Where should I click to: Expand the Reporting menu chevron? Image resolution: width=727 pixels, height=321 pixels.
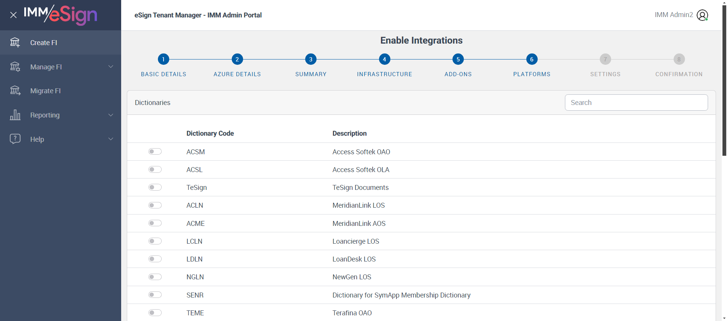[x=111, y=115]
